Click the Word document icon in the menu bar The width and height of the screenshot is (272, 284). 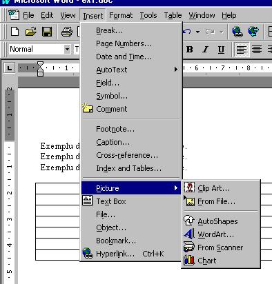(14, 15)
